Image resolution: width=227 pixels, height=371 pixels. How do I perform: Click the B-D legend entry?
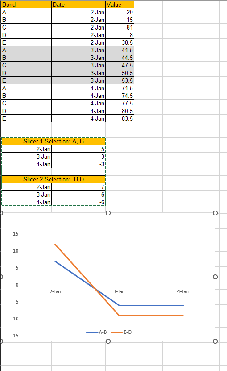pos(121,333)
